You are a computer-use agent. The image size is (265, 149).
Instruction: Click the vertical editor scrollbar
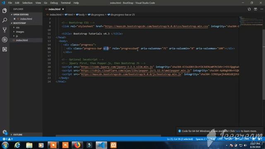tap(264, 64)
